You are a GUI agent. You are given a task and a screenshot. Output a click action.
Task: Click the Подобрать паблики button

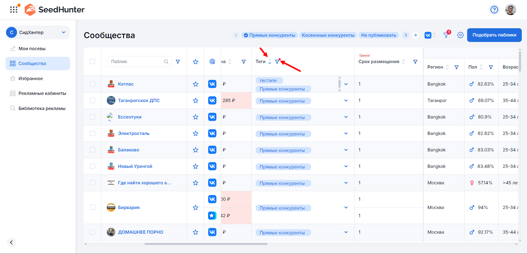tap(494, 35)
